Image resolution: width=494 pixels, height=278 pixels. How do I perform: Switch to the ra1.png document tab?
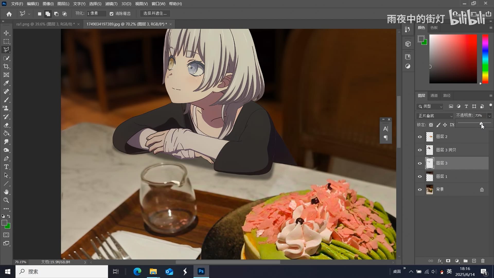point(46,24)
